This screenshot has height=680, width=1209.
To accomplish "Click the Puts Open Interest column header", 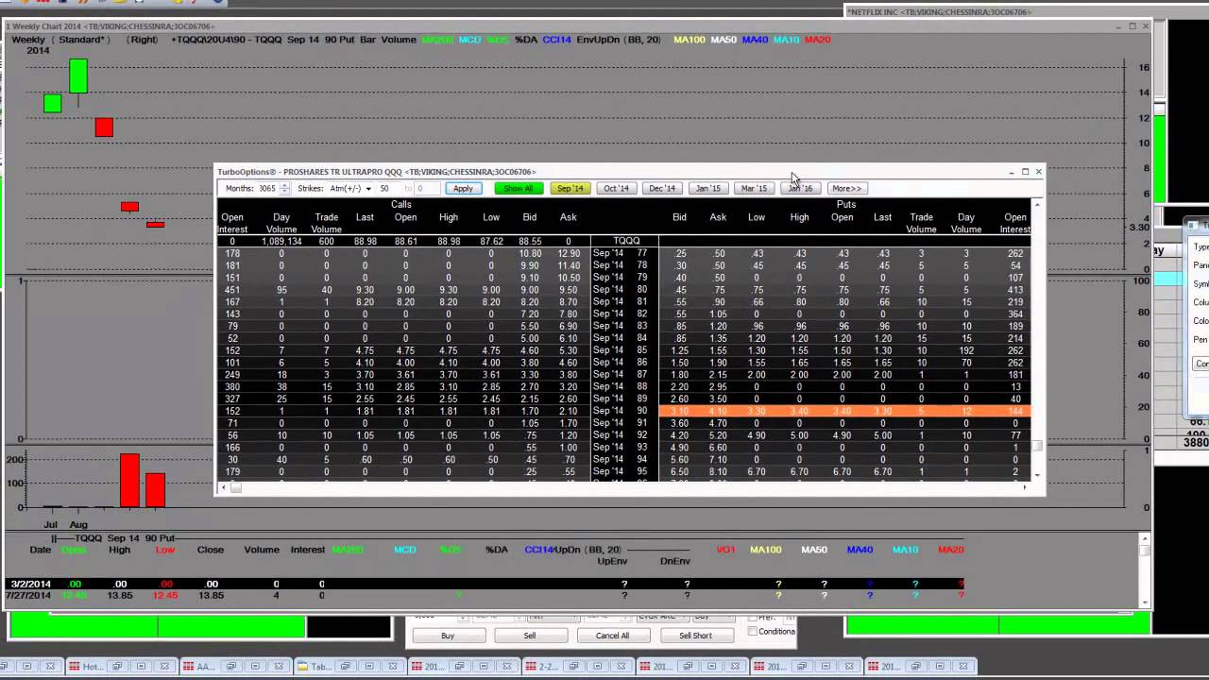I will coord(1015,223).
